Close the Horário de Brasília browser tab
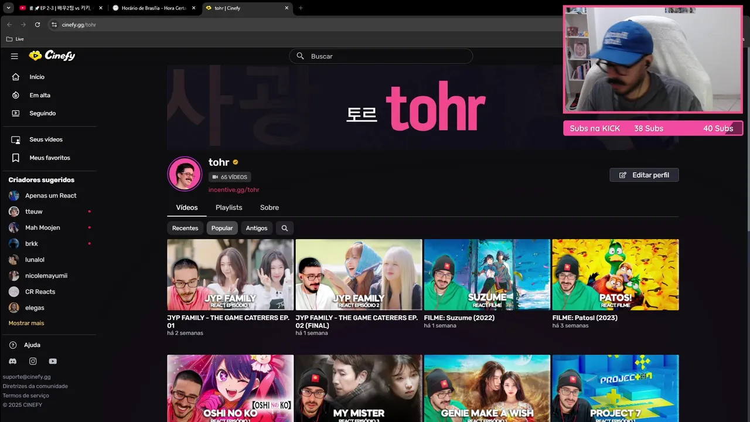750x422 pixels. pyautogui.click(x=193, y=8)
